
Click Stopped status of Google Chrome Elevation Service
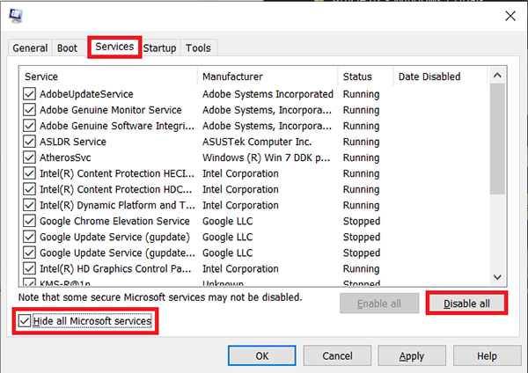tap(362, 221)
